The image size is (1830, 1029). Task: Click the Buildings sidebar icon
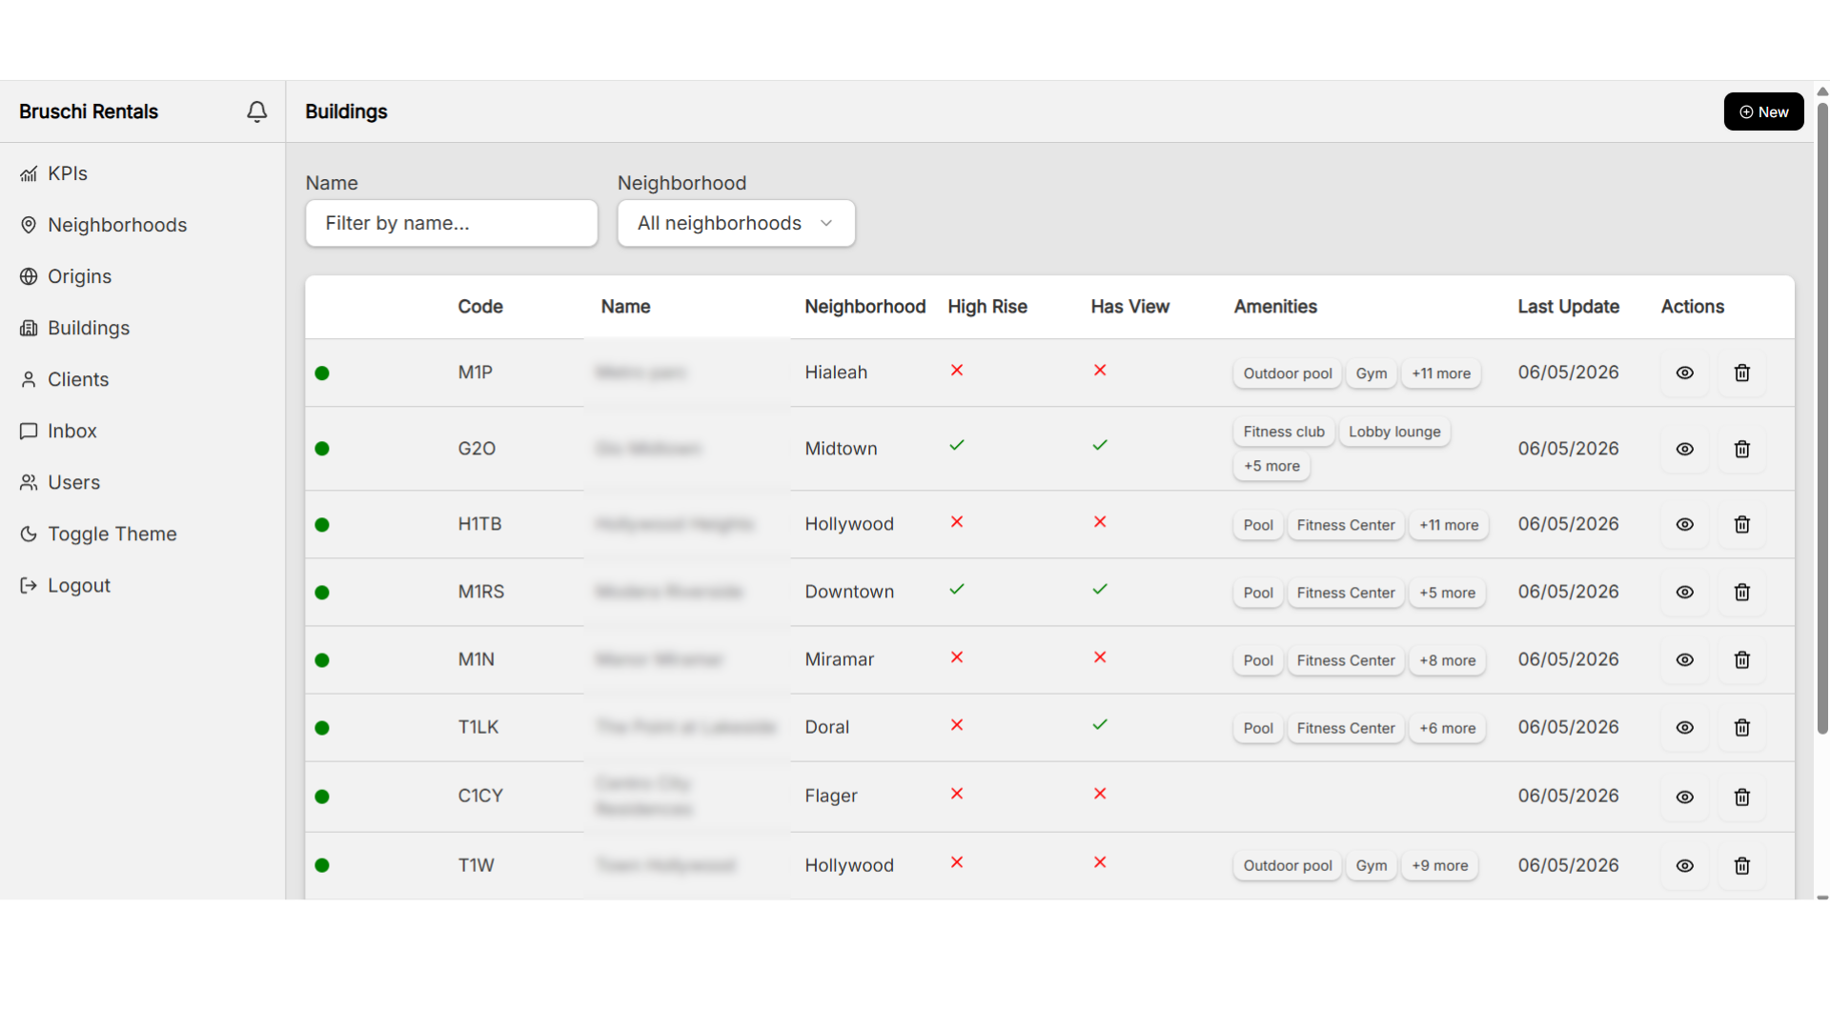[29, 328]
